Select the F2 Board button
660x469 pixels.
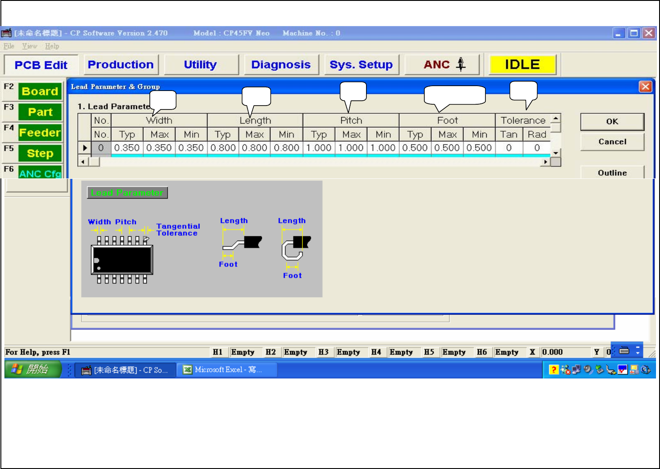pyautogui.click(x=40, y=91)
